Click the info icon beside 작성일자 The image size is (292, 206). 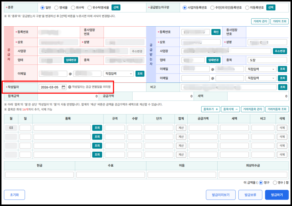click(70, 86)
